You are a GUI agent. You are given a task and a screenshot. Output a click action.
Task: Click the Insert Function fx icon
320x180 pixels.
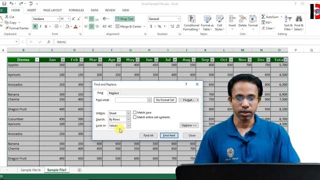pyautogui.click(x=48, y=42)
